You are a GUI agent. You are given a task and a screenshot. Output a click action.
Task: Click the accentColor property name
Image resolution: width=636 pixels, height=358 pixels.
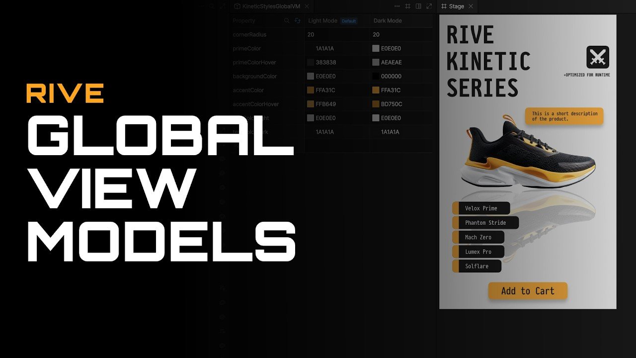[x=248, y=90]
